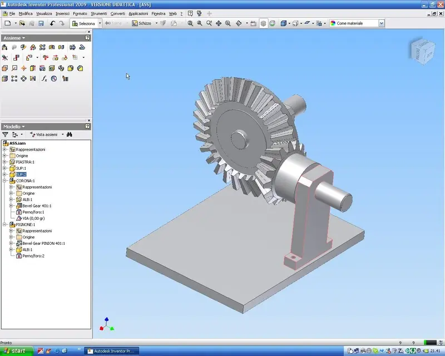Click the Schizzo sketch button
The width and height of the screenshot is (445, 356).
click(x=142, y=23)
